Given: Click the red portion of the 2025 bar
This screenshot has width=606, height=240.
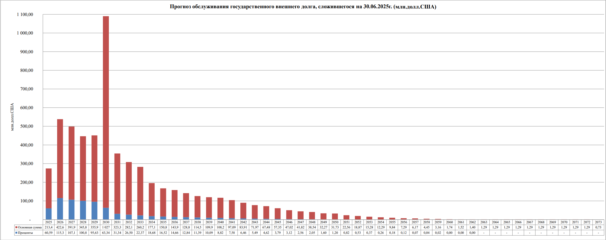Looking at the screenshot, I should (49, 188).
